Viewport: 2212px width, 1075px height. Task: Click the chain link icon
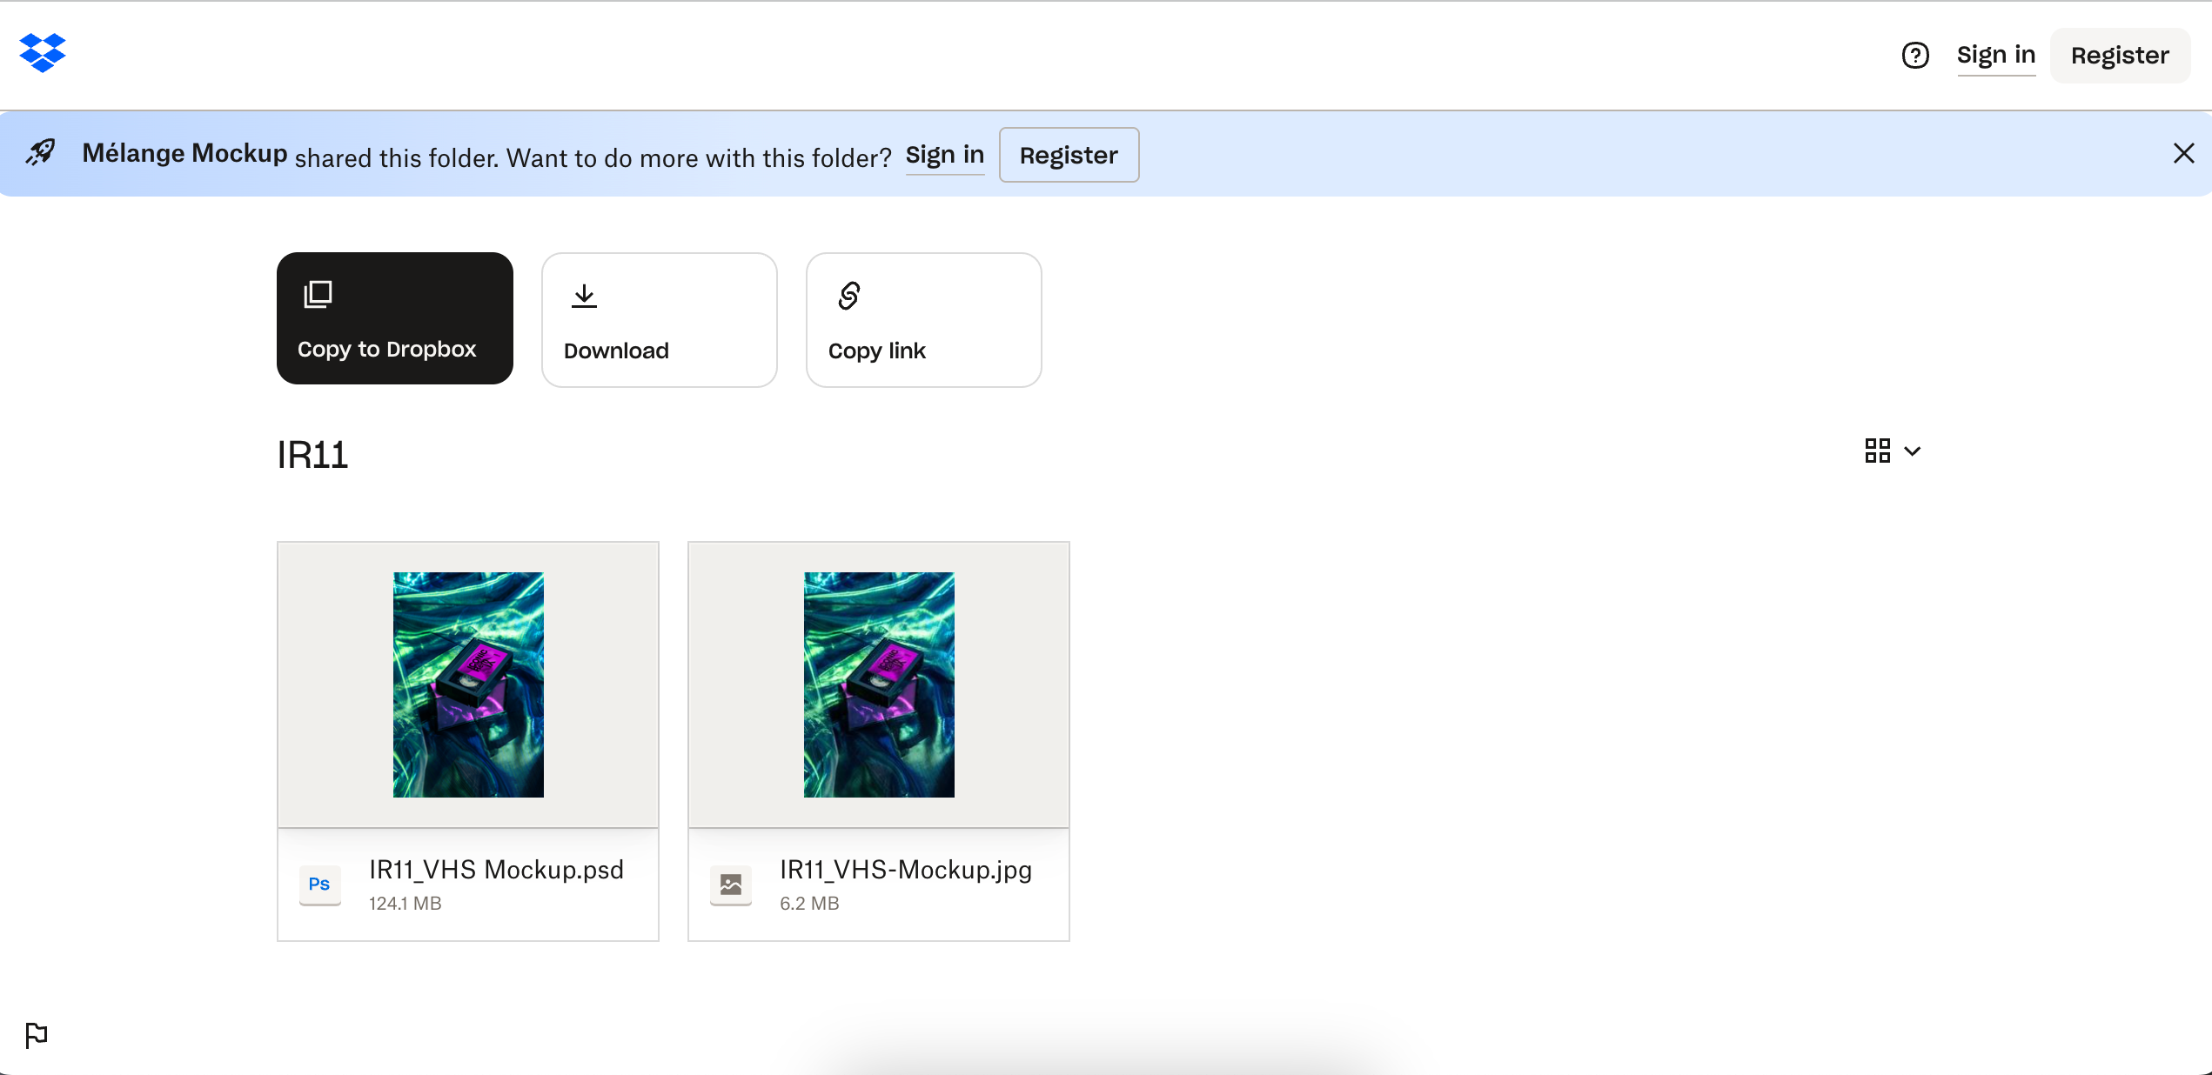click(x=848, y=296)
